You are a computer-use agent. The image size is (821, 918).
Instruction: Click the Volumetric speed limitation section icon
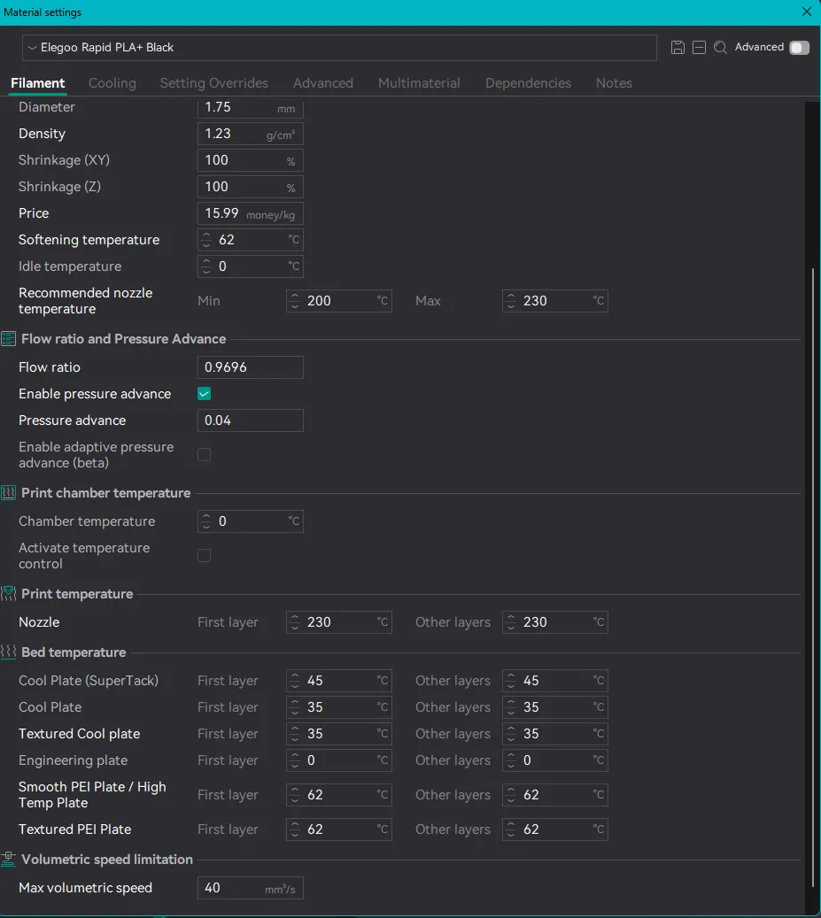tap(8, 860)
